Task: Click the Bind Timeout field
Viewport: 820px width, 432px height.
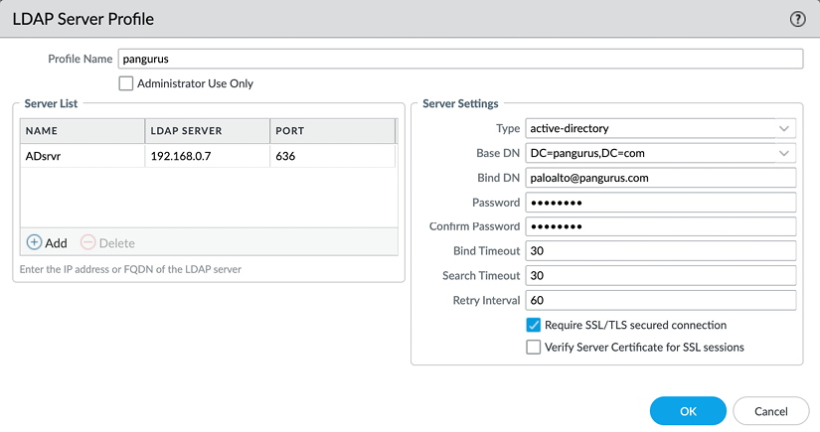Action: pos(661,250)
